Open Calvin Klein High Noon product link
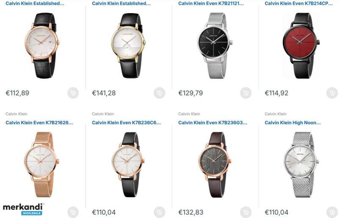 click(x=292, y=123)
